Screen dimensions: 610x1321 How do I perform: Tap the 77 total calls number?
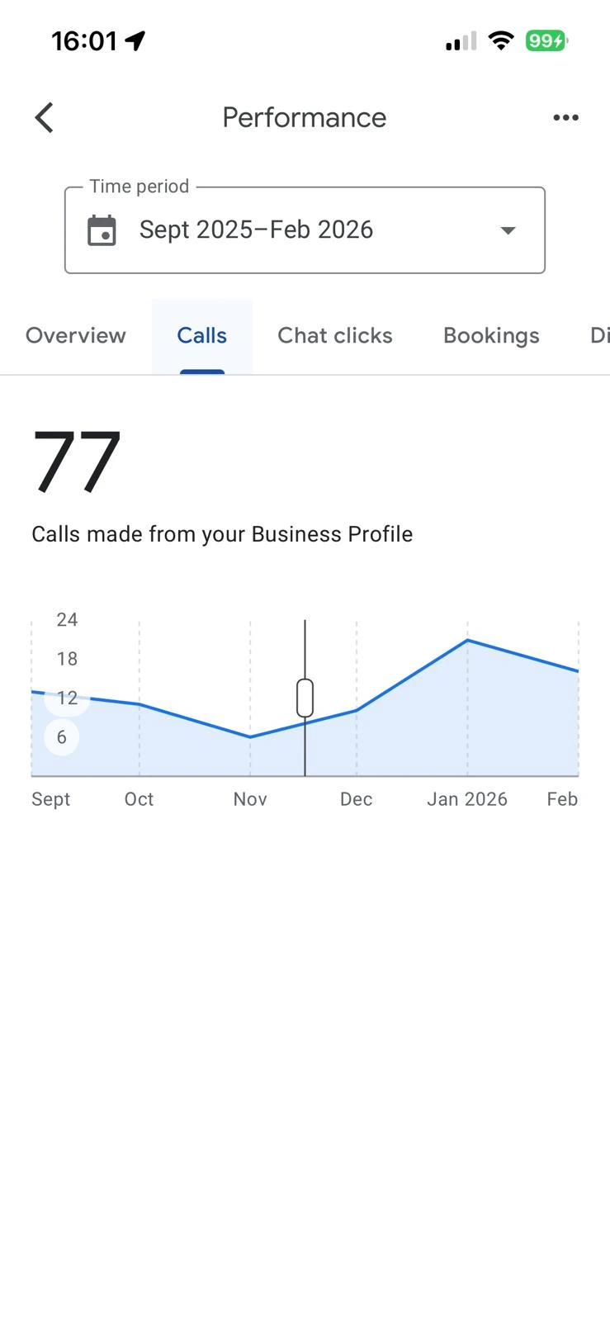coord(77,462)
